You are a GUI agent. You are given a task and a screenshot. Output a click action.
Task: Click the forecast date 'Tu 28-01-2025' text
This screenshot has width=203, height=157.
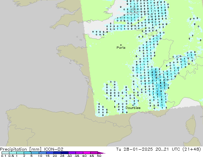pos(134,149)
